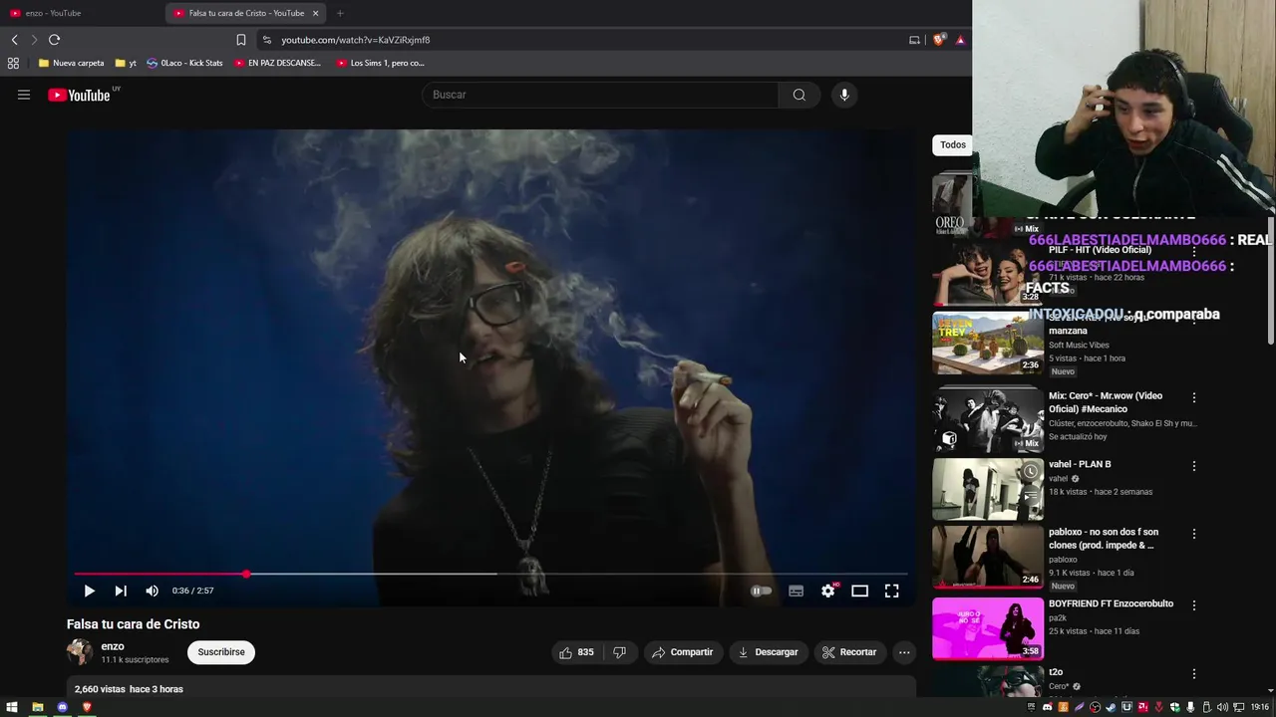Open the BOYFRIEND FT Enzocerobulto thumbnail
The width and height of the screenshot is (1276, 717).
[x=988, y=628]
